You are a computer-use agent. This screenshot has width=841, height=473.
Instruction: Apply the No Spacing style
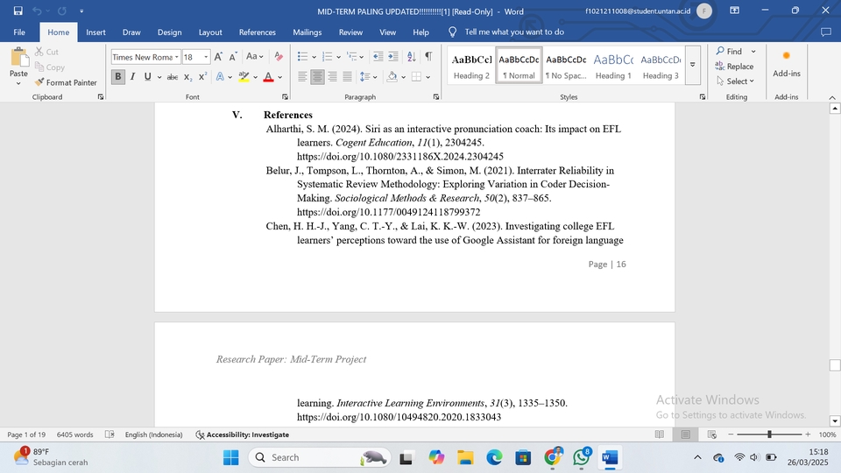pyautogui.click(x=566, y=66)
